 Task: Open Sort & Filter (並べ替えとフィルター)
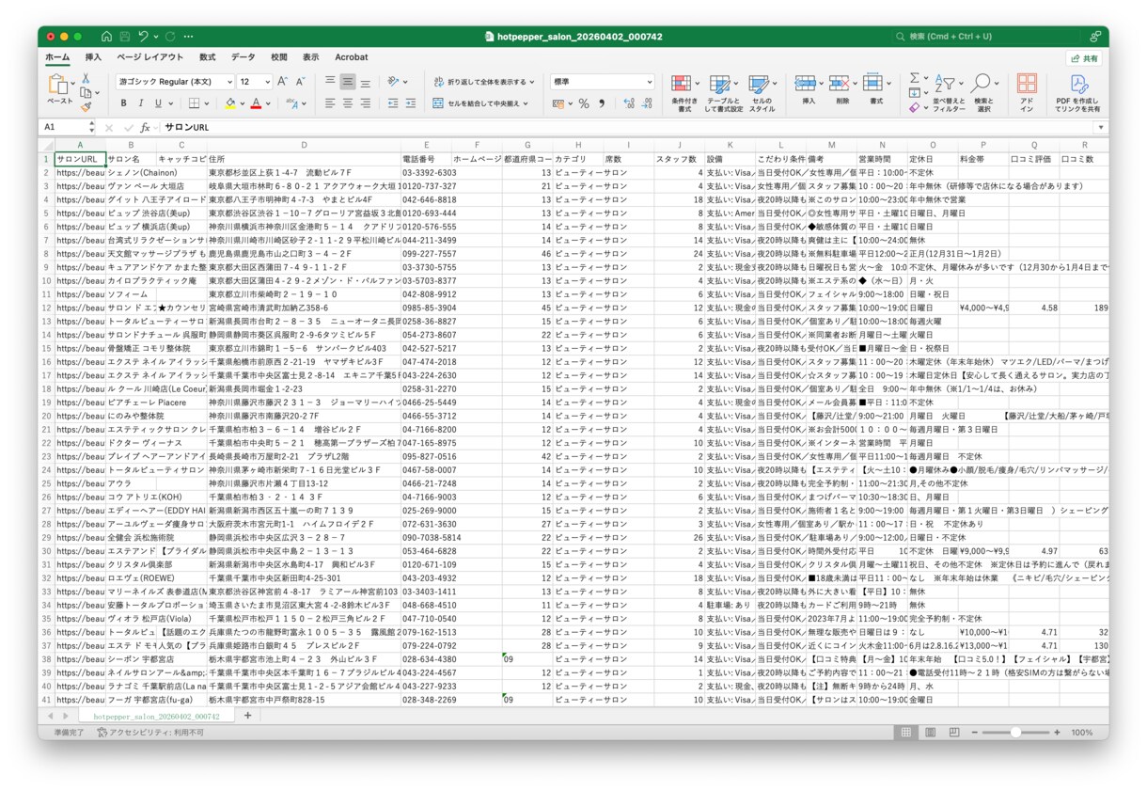[x=949, y=92]
